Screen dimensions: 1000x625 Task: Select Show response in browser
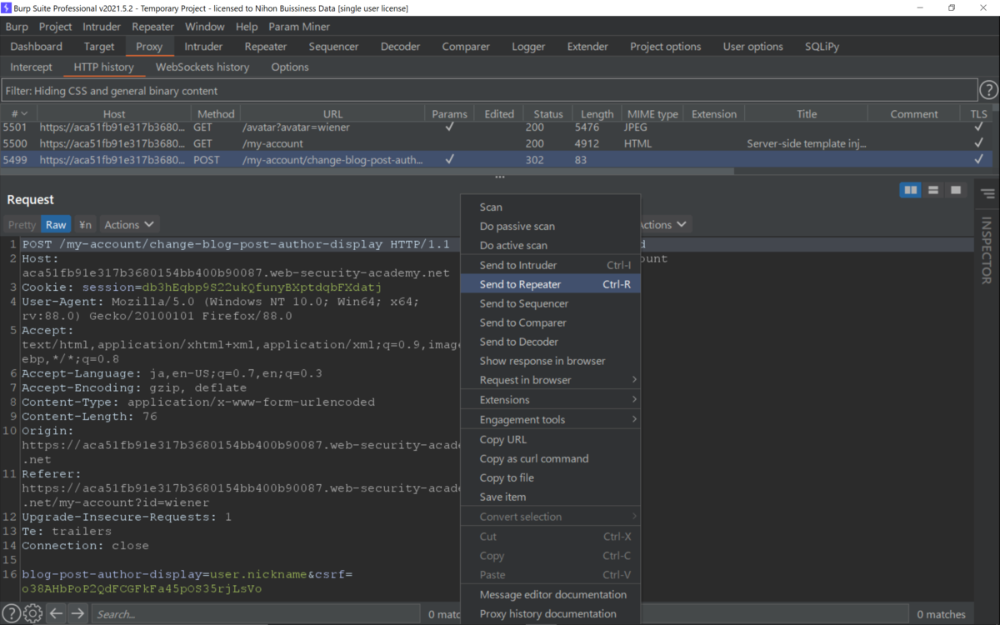click(550, 361)
